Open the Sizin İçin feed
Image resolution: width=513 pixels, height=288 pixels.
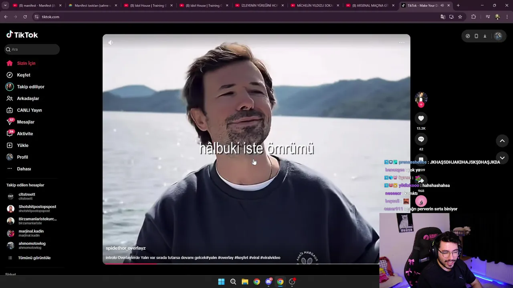point(26,63)
